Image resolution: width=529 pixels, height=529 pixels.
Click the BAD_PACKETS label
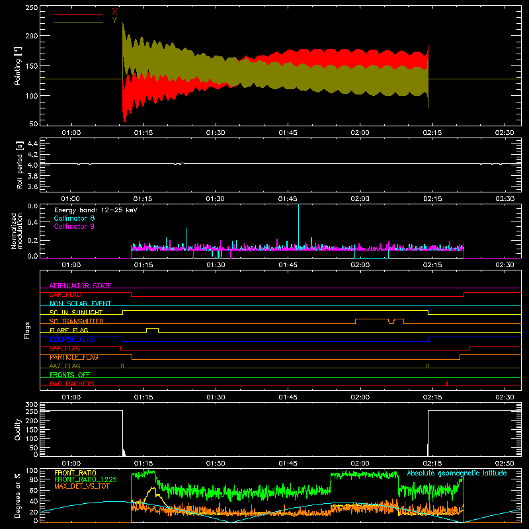point(72,384)
